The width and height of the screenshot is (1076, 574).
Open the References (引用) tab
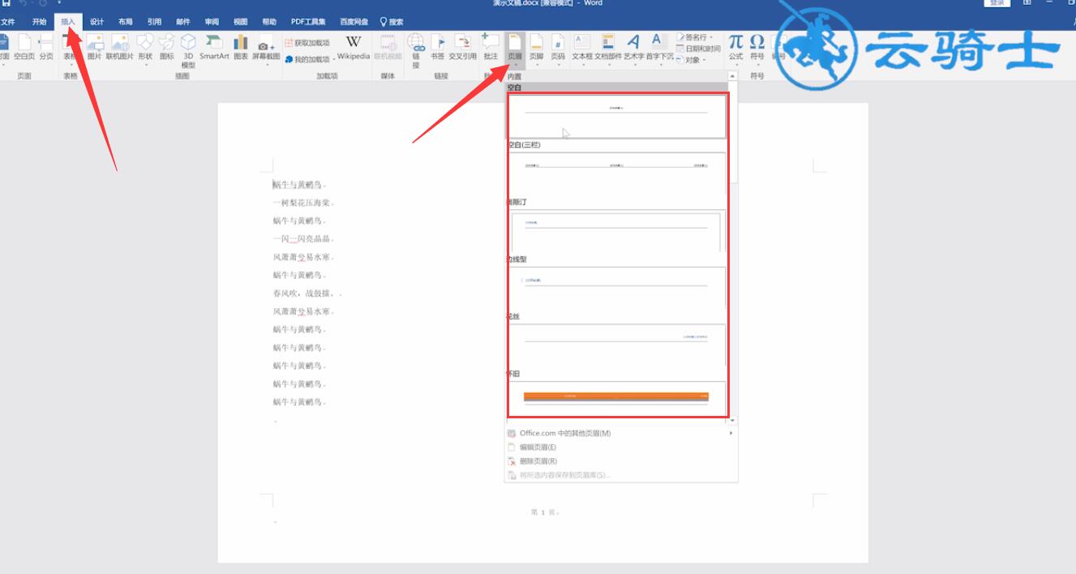(154, 22)
